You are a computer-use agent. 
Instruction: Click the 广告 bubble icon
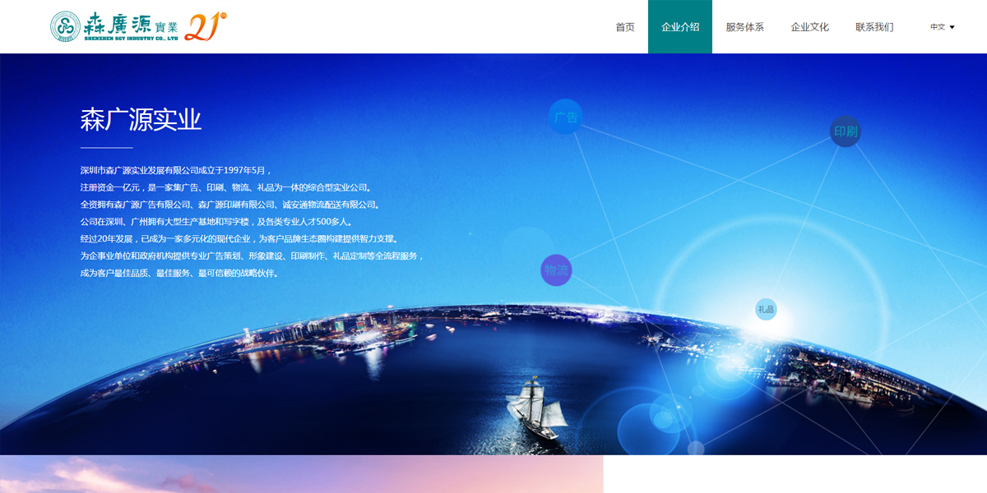click(565, 117)
